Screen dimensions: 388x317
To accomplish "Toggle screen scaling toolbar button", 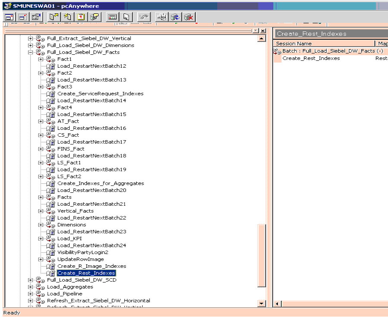I will click(x=22, y=17).
